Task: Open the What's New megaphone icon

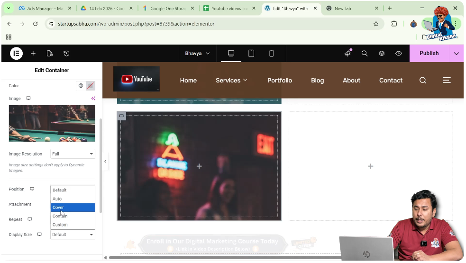Action: 347,54
